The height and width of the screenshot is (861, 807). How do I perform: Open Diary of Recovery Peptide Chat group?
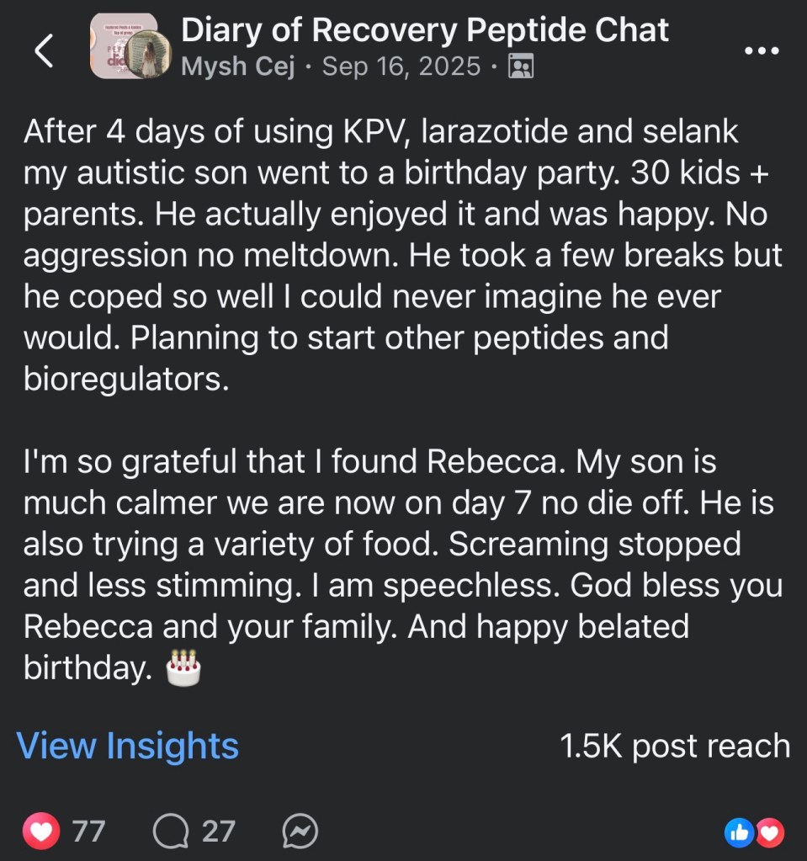425,31
